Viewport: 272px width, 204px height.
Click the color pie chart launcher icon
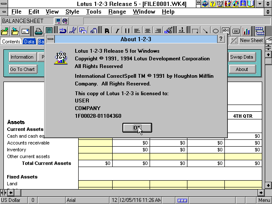235,4
